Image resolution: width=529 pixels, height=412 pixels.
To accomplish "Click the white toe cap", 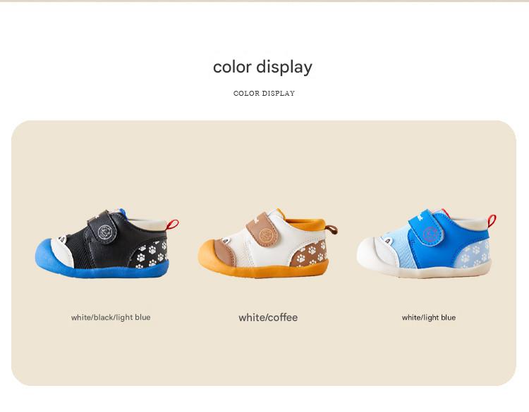I will pos(371,254).
